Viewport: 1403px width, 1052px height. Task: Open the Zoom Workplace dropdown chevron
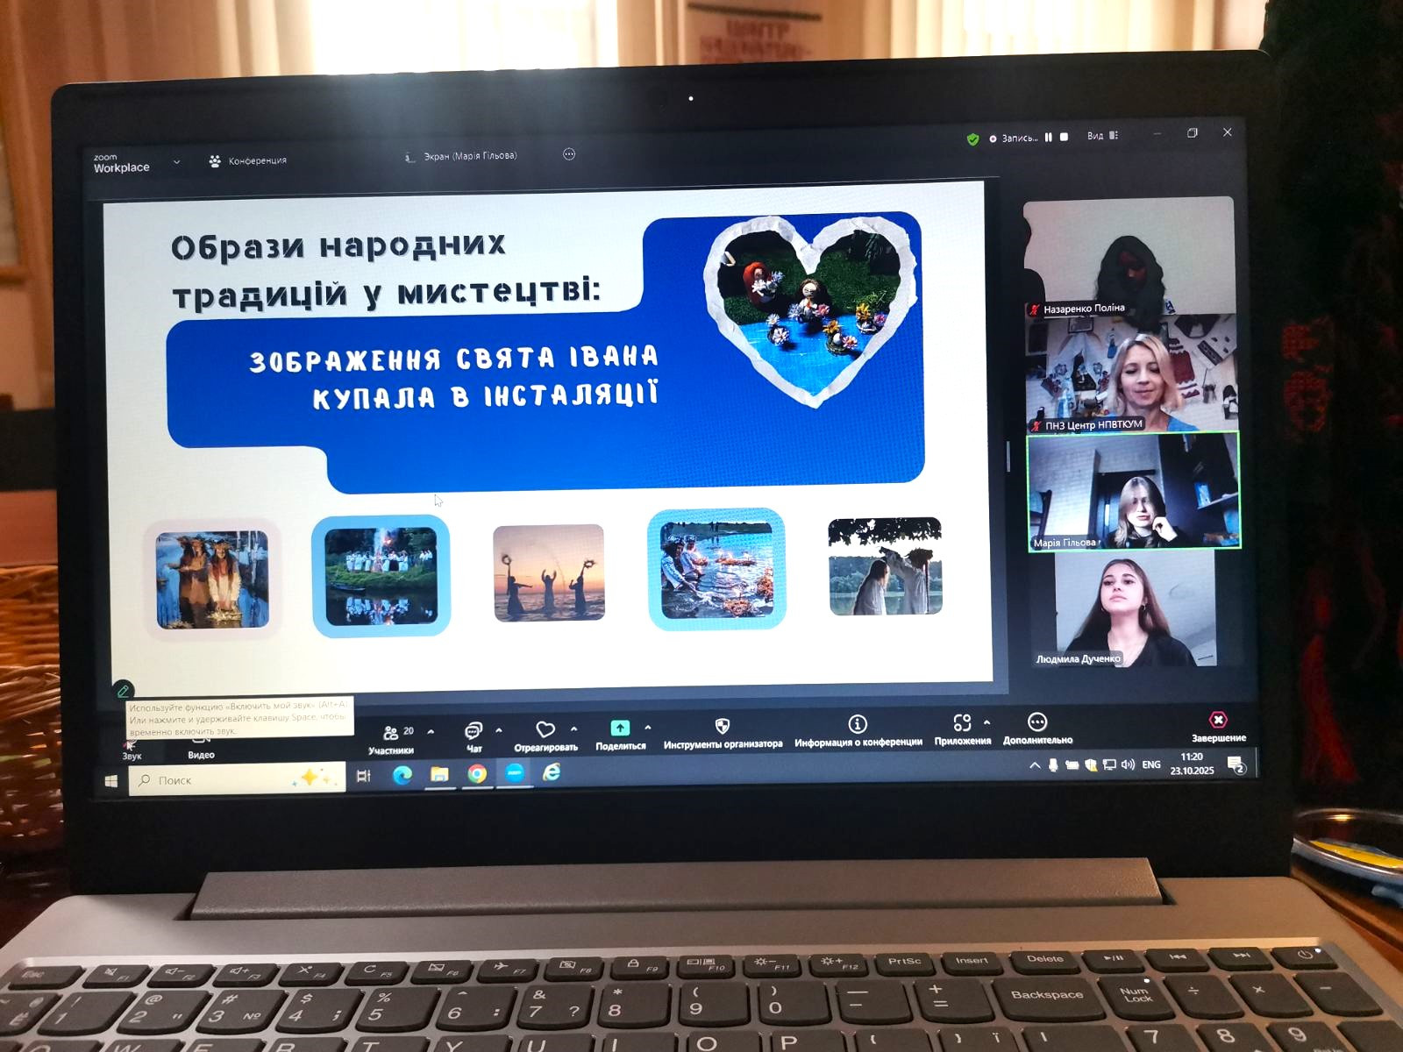176,162
